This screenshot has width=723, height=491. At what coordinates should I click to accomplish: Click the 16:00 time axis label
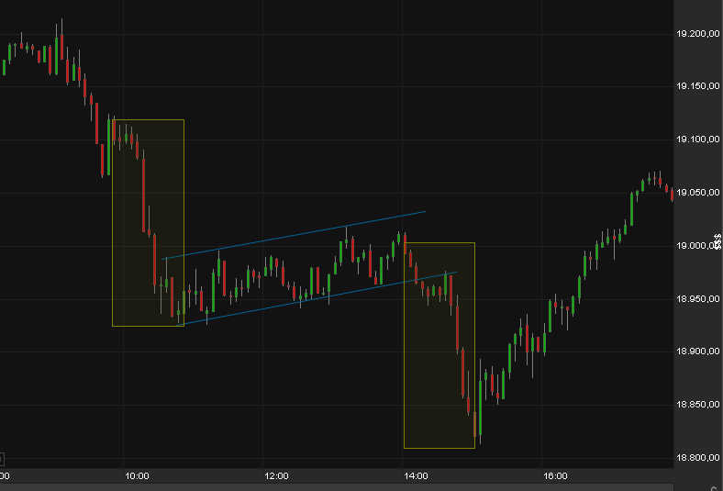(x=555, y=475)
